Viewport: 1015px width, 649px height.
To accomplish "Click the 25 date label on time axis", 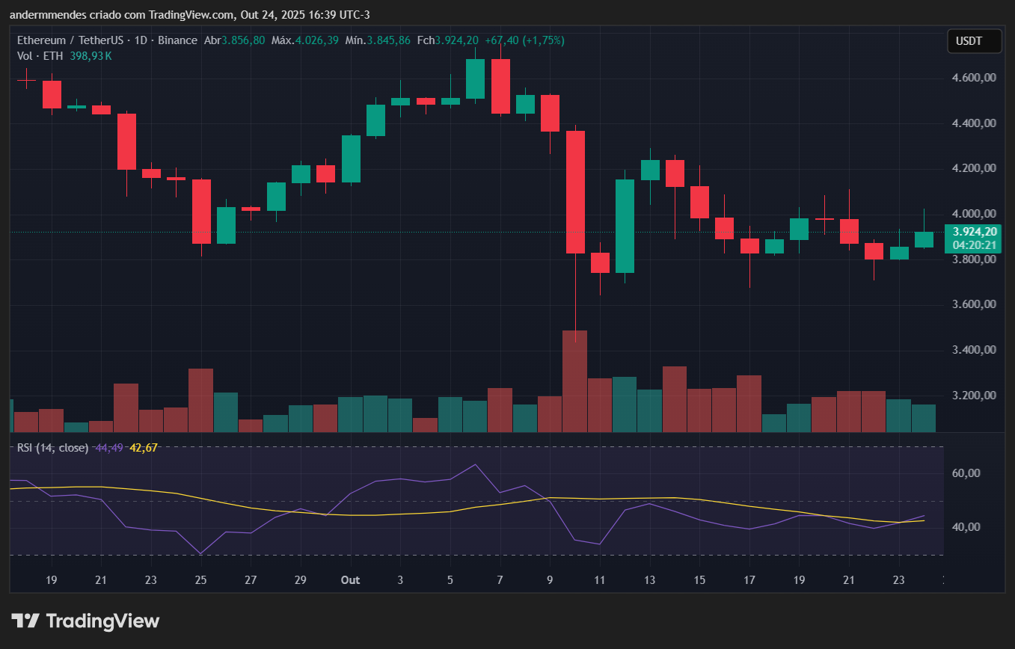I will point(200,580).
